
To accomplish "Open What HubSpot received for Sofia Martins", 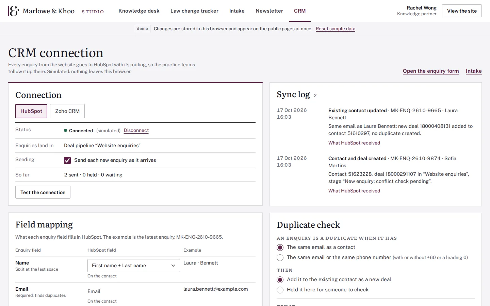I will pos(354,191).
